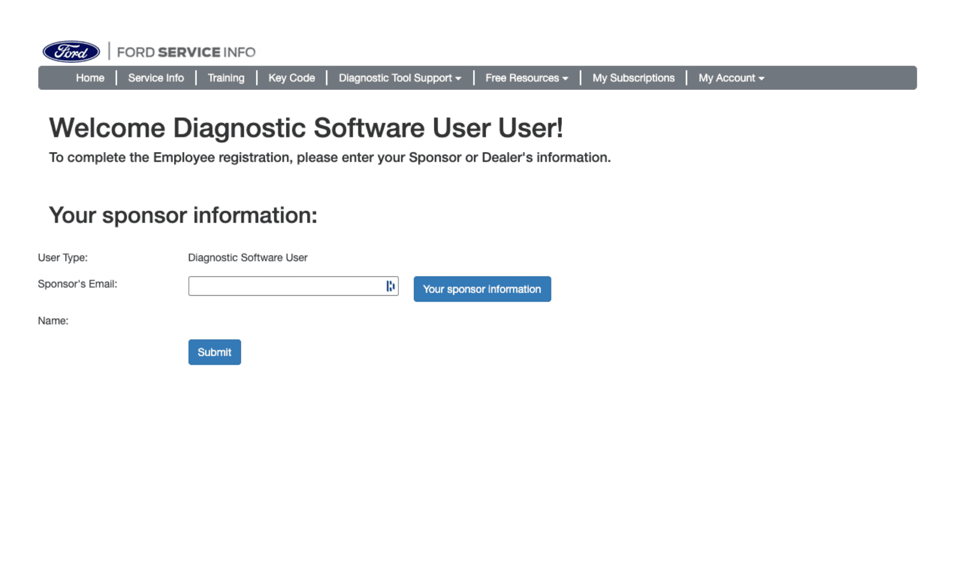Image resolution: width=954 pixels, height=580 pixels.
Task: Click the arrow next to Diagnostic Tool Support
Action: tap(458, 79)
